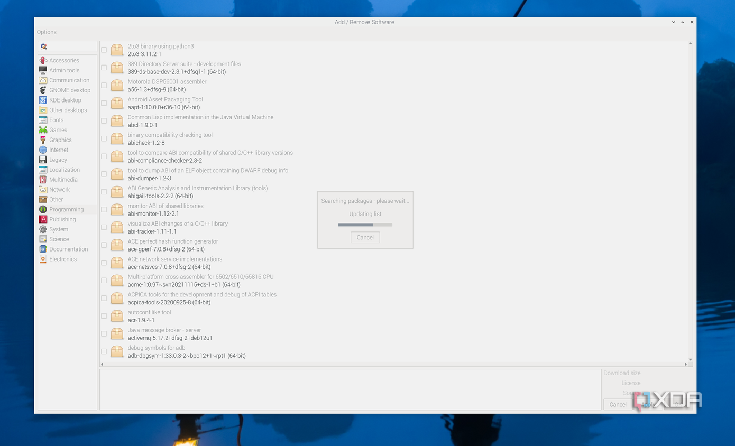The height and width of the screenshot is (446, 735).
Task: Select the ace-gperf package row
Action: click(394, 245)
